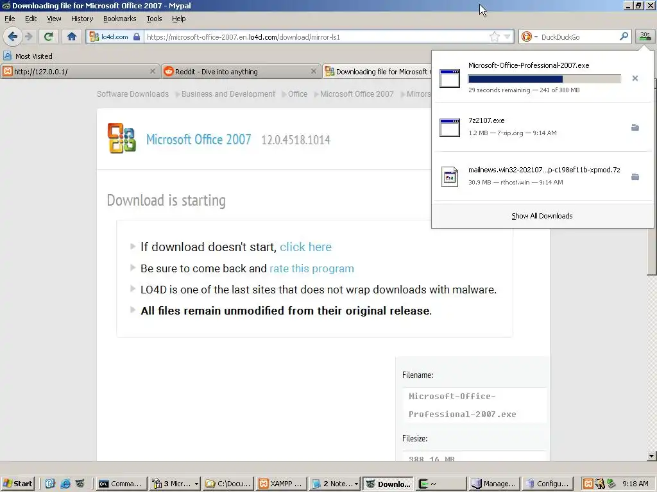This screenshot has width=657, height=492.
Task: Open the File menu
Action: (x=10, y=19)
